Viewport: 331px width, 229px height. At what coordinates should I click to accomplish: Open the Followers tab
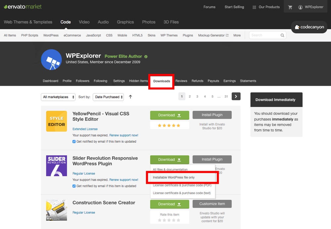pos(82,81)
